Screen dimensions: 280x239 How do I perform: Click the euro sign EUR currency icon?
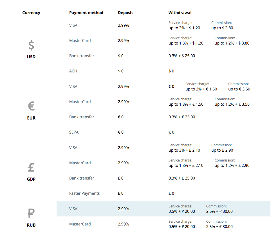point(31,106)
